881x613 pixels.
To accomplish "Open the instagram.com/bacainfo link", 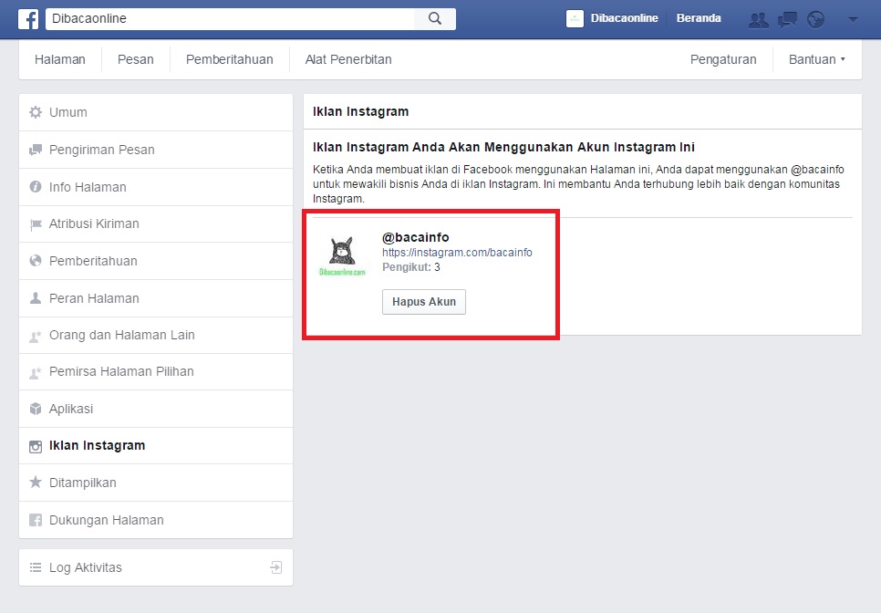I will pyautogui.click(x=457, y=253).
